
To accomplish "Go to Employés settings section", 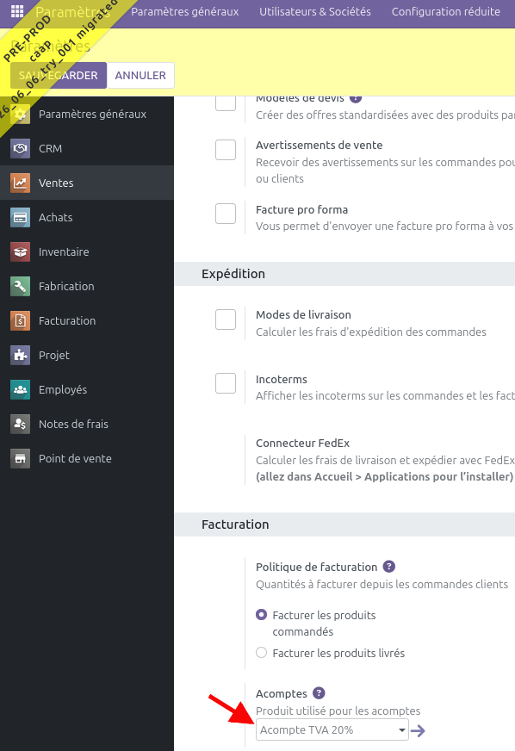I will pyautogui.click(x=87, y=390).
